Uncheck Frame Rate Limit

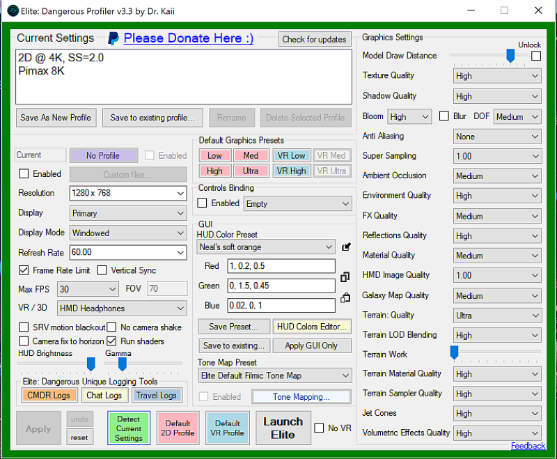(24, 270)
